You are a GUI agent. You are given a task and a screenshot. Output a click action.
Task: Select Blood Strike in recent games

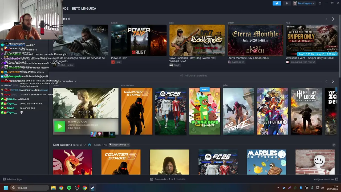[238, 111]
